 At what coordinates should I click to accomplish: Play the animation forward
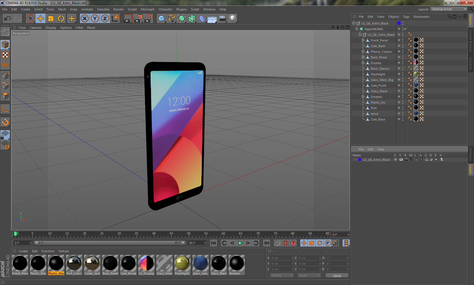pyautogui.click(x=240, y=243)
